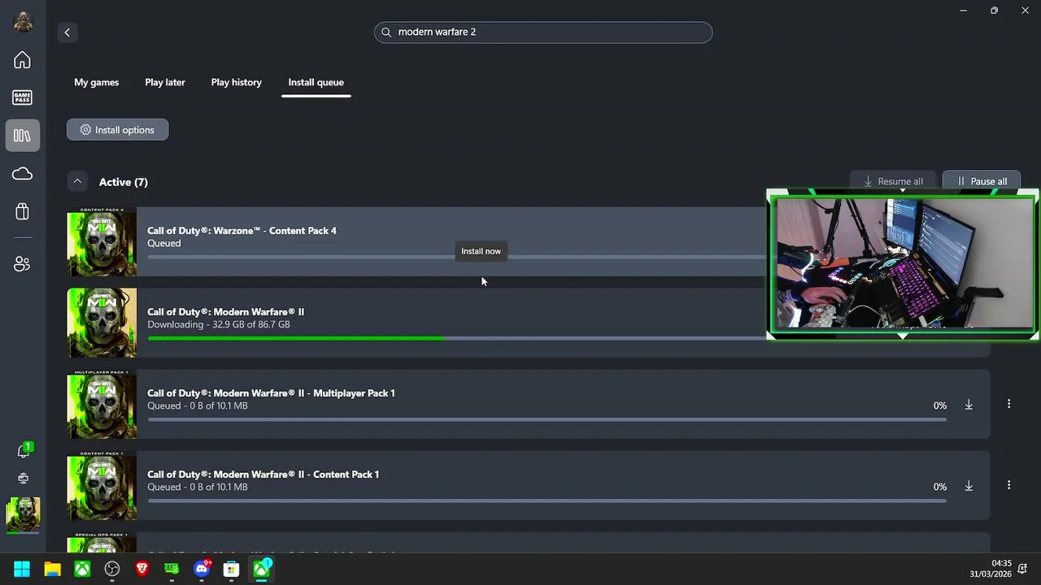The image size is (1041, 585).
Task: Open the Xbox taskbar icon without a badge
Action: (82, 570)
